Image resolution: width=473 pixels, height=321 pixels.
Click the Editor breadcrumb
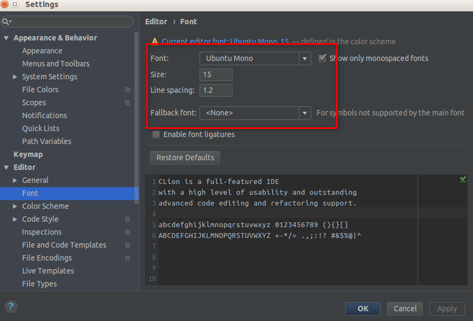click(x=156, y=22)
